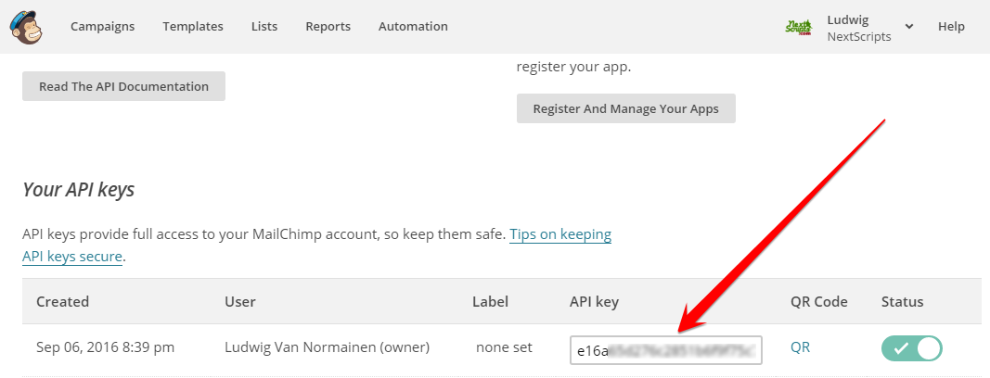Viewport: 990px width, 378px height.
Task: Click Read The API Documentation button
Action: pyautogui.click(x=123, y=86)
